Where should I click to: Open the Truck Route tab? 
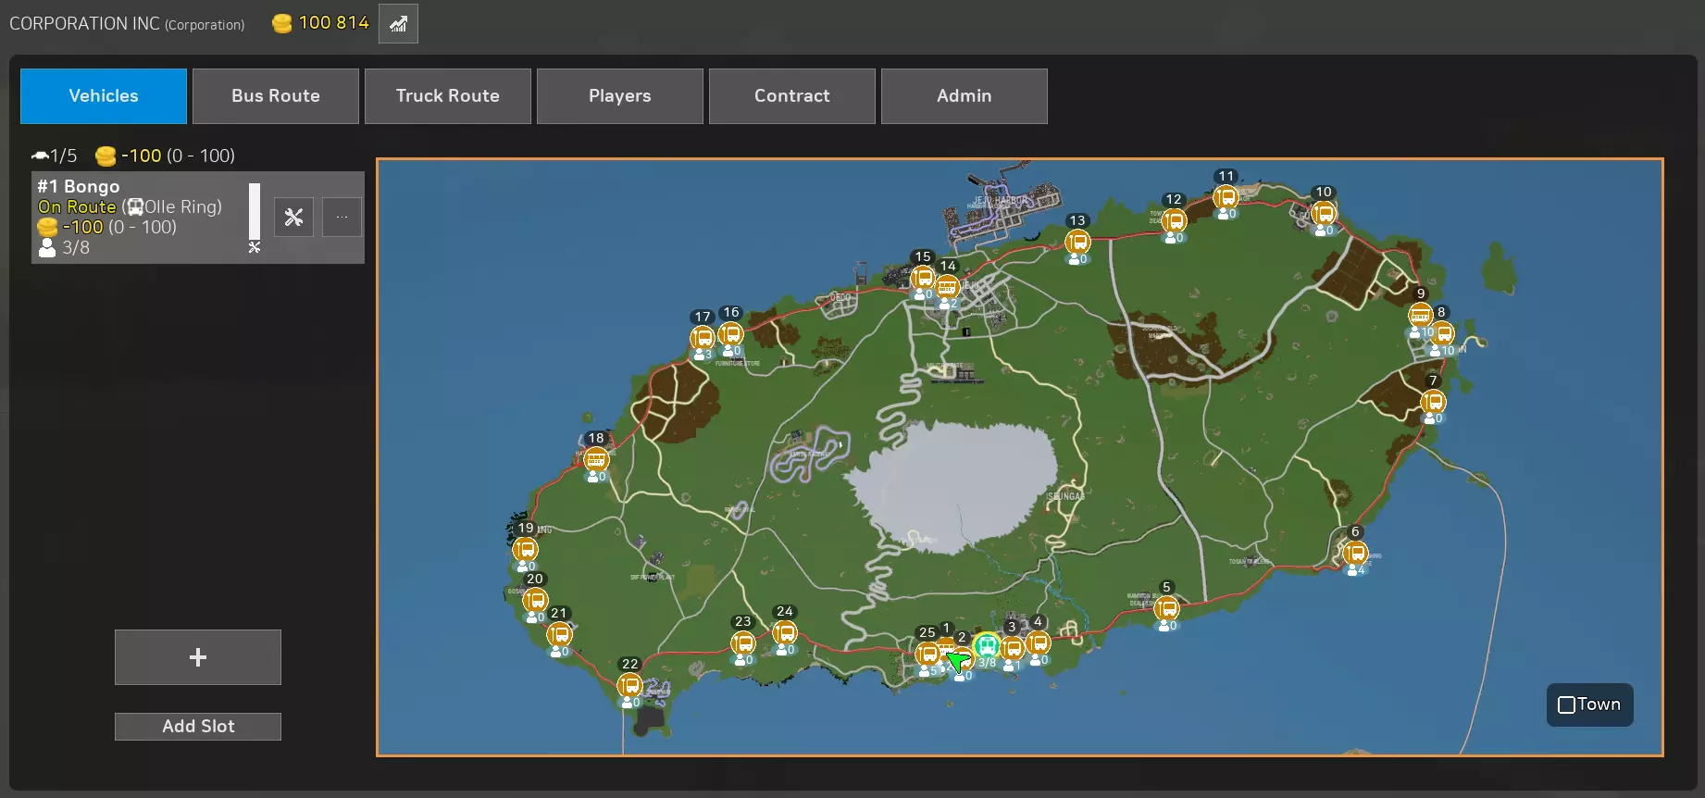447,96
